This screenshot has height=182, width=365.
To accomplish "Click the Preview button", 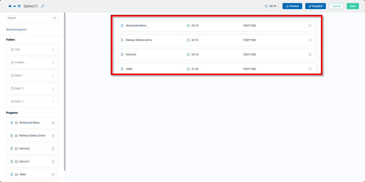I will (x=292, y=6).
